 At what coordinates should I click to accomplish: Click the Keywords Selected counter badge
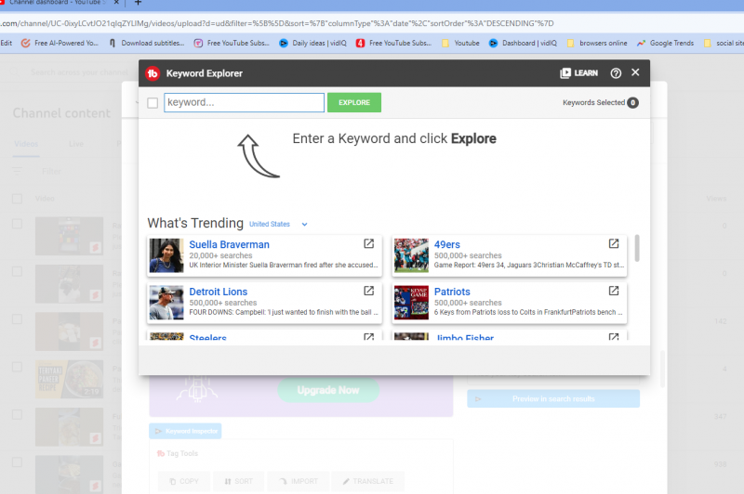(x=632, y=103)
